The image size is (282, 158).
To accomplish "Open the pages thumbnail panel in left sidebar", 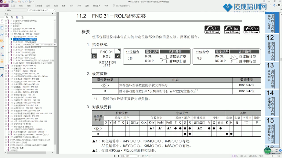I will tap(2, 28).
